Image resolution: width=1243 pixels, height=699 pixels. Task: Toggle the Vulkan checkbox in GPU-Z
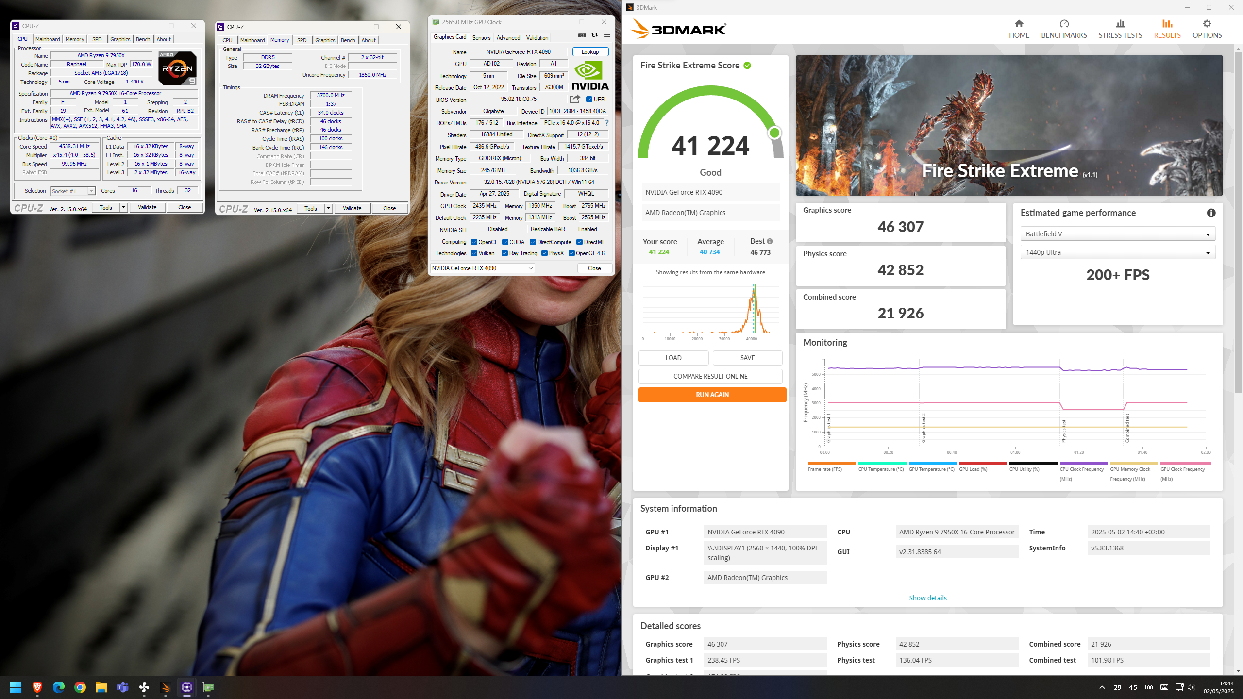(474, 253)
